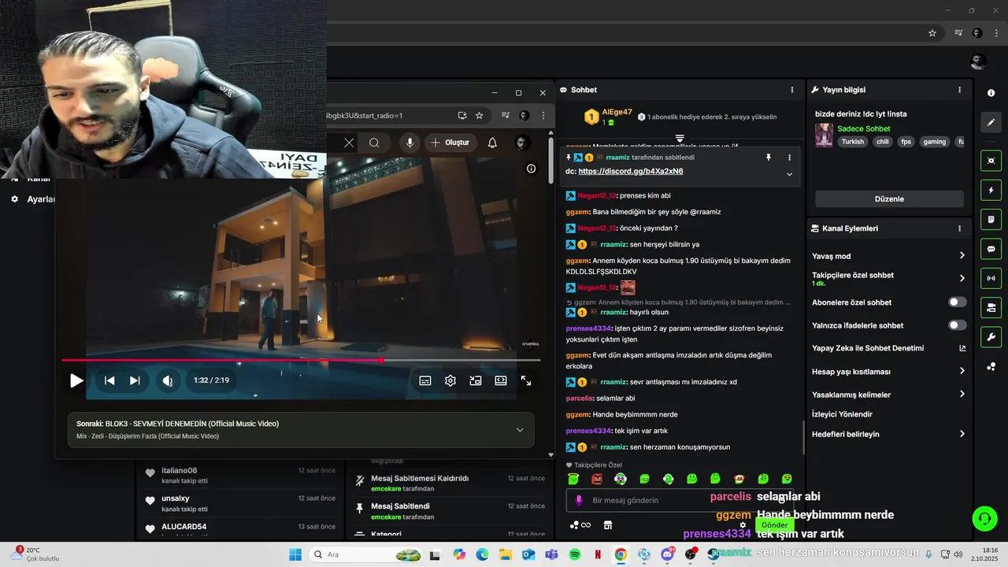Viewport: 1008px width, 567px height.
Task: Select the chill tag
Action: [x=882, y=142]
